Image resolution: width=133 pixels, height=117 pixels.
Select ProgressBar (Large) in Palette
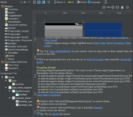point(17,31)
